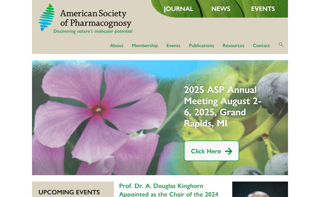Click the ASP spiral logo
This screenshot has width=320, height=197.
point(47,17)
